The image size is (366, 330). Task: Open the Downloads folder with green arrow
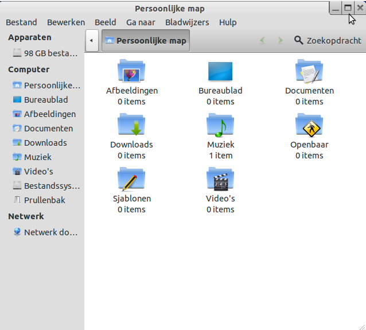(x=131, y=125)
